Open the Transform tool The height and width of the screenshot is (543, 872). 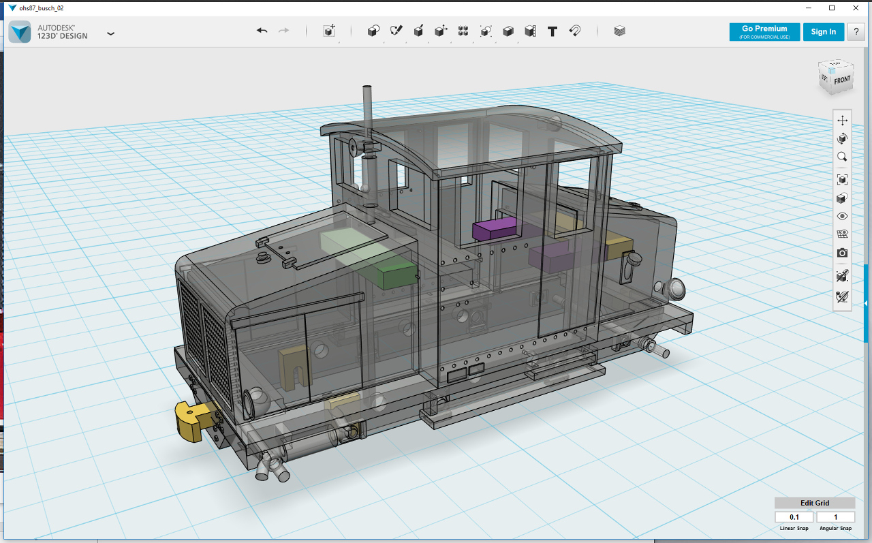[329, 31]
